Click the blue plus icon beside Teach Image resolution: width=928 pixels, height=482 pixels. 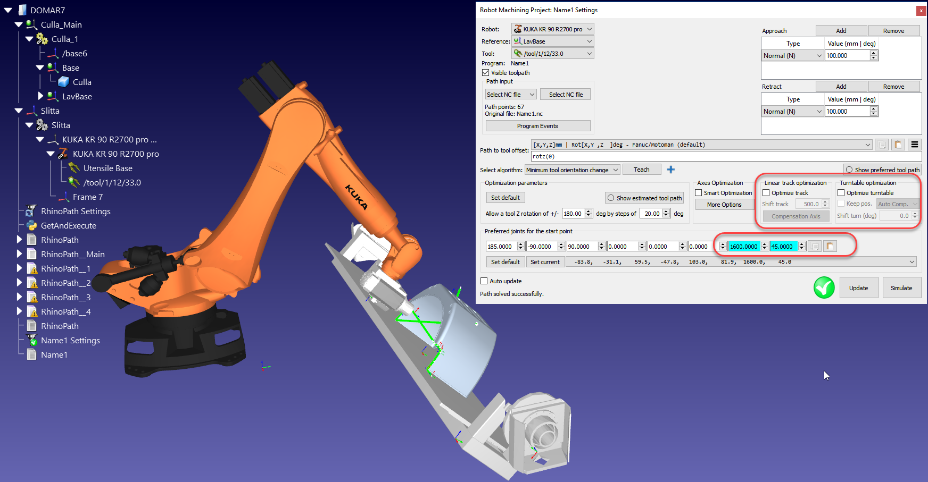[x=670, y=170]
